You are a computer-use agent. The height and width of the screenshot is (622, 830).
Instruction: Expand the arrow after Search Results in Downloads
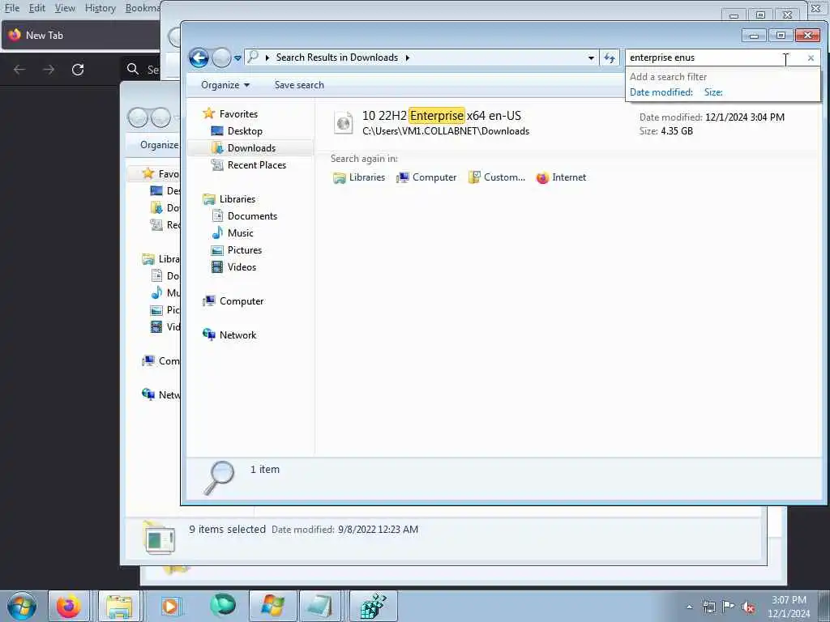click(x=408, y=58)
